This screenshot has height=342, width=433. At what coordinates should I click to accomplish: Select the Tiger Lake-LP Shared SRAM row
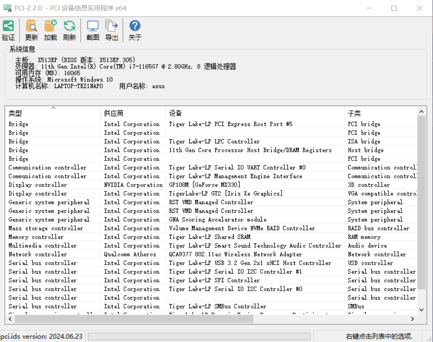pyautogui.click(x=211, y=237)
